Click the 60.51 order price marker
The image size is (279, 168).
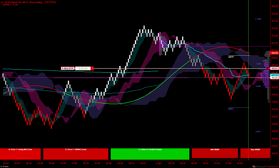[x=275, y=68]
